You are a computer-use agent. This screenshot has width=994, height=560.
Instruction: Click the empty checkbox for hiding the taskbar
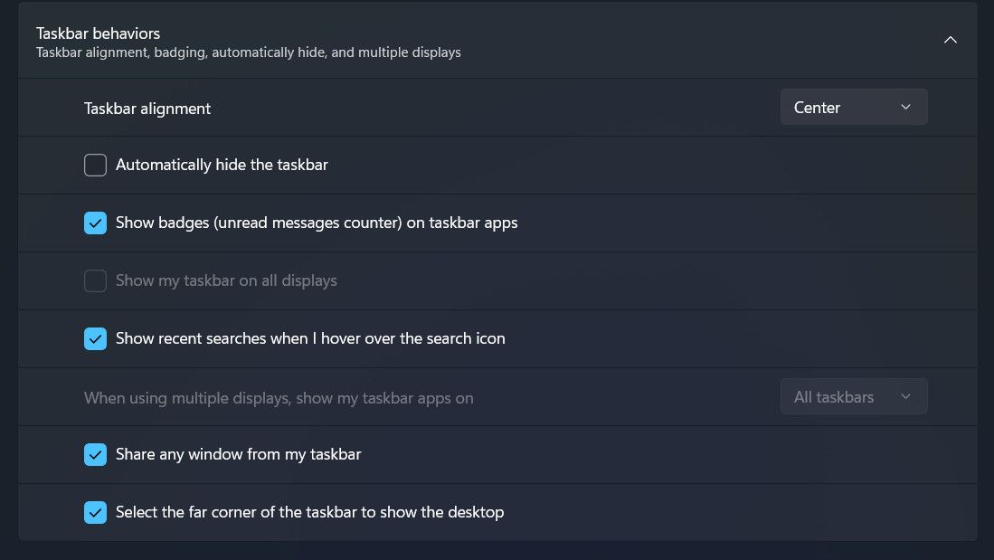pos(95,165)
